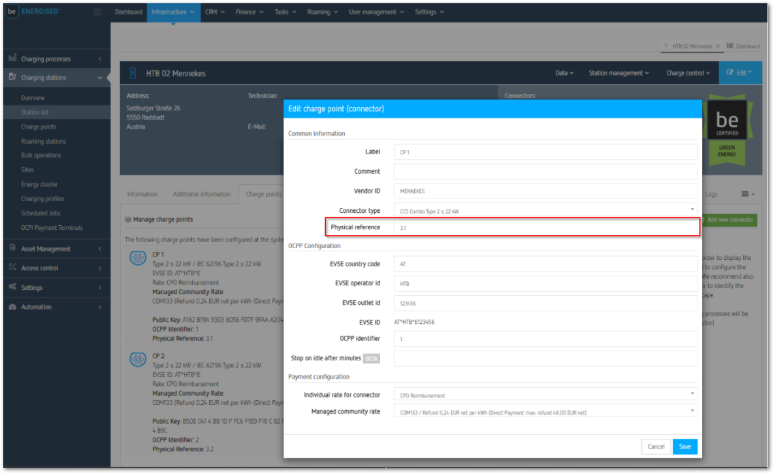Click the Physical reference input field

545,227
